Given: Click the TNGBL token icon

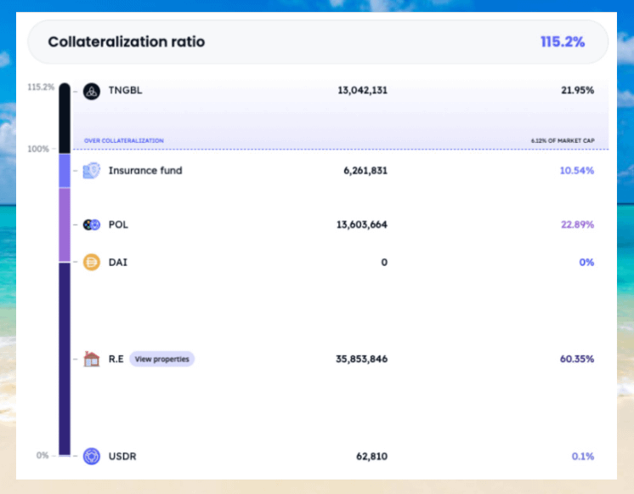Looking at the screenshot, I should (x=92, y=91).
